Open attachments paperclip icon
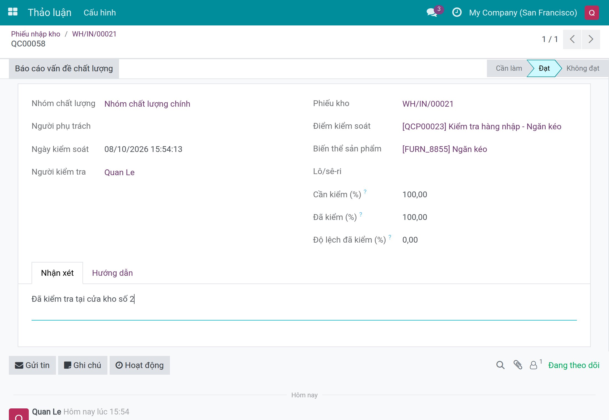 click(518, 365)
